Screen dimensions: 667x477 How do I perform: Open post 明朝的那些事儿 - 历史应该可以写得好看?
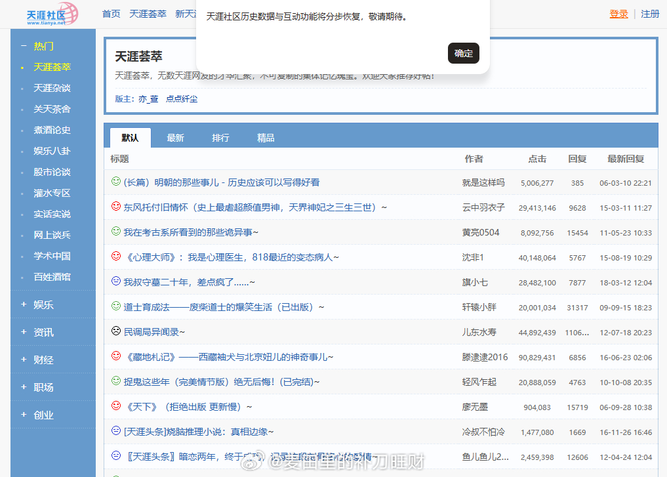222,182
